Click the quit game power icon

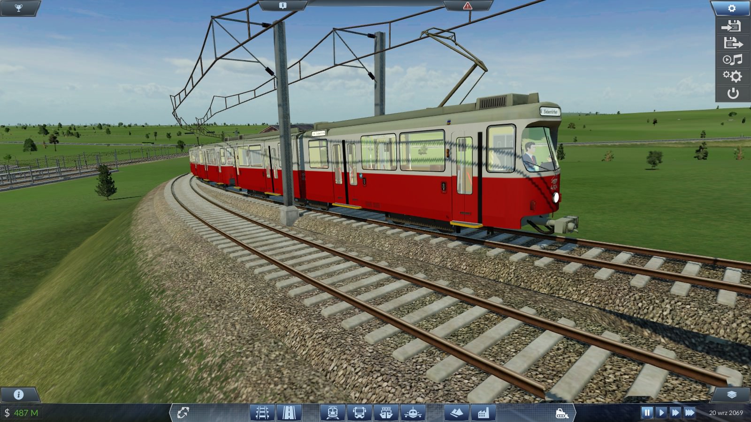[732, 93]
